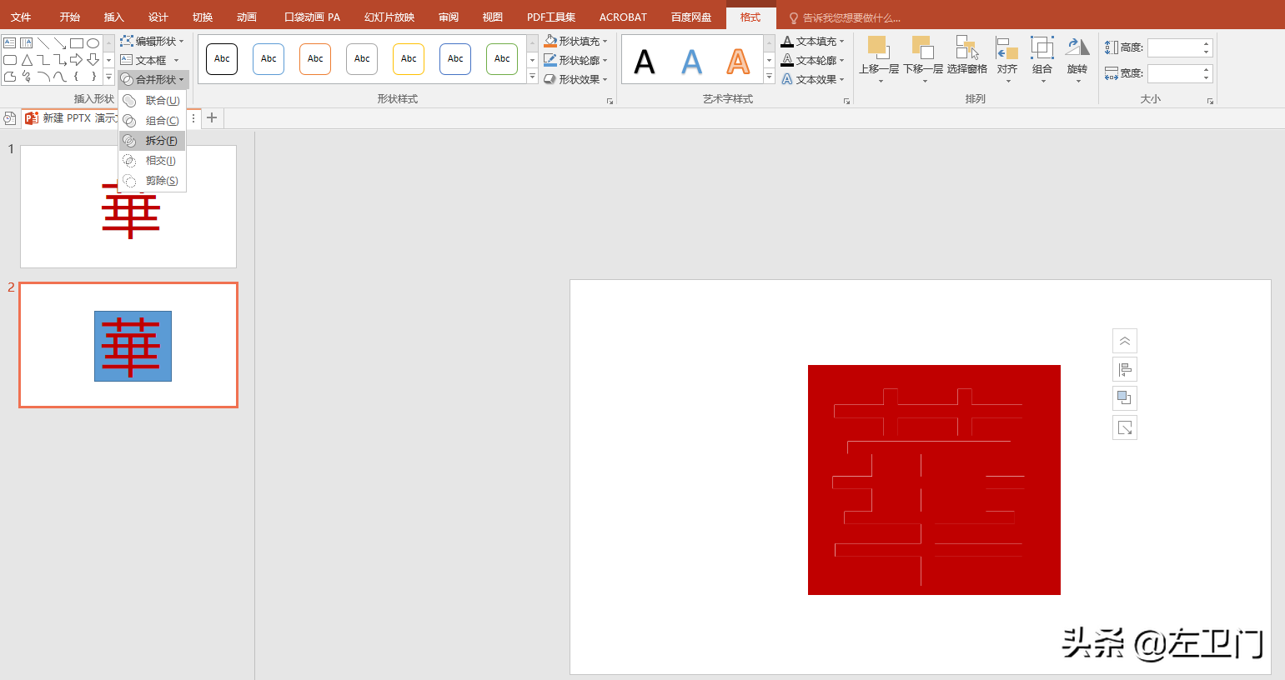Open the 对齐 align menu

(1007, 58)
